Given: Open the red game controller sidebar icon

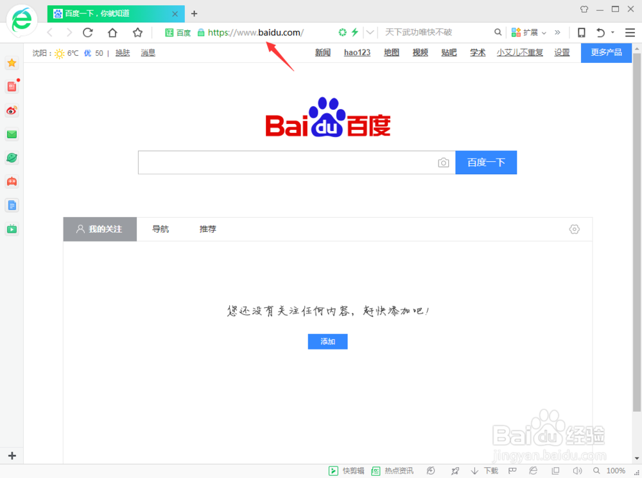Looking at the screenshot, I should click(12, 181).
